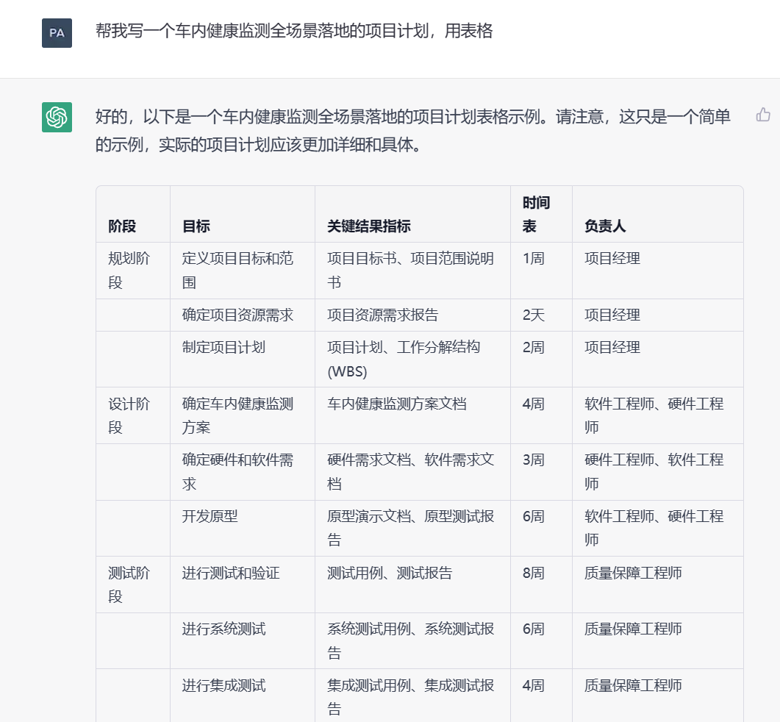Click the 设计阶段 cell
Screen dimensions: 780x722
click(129, 415)
